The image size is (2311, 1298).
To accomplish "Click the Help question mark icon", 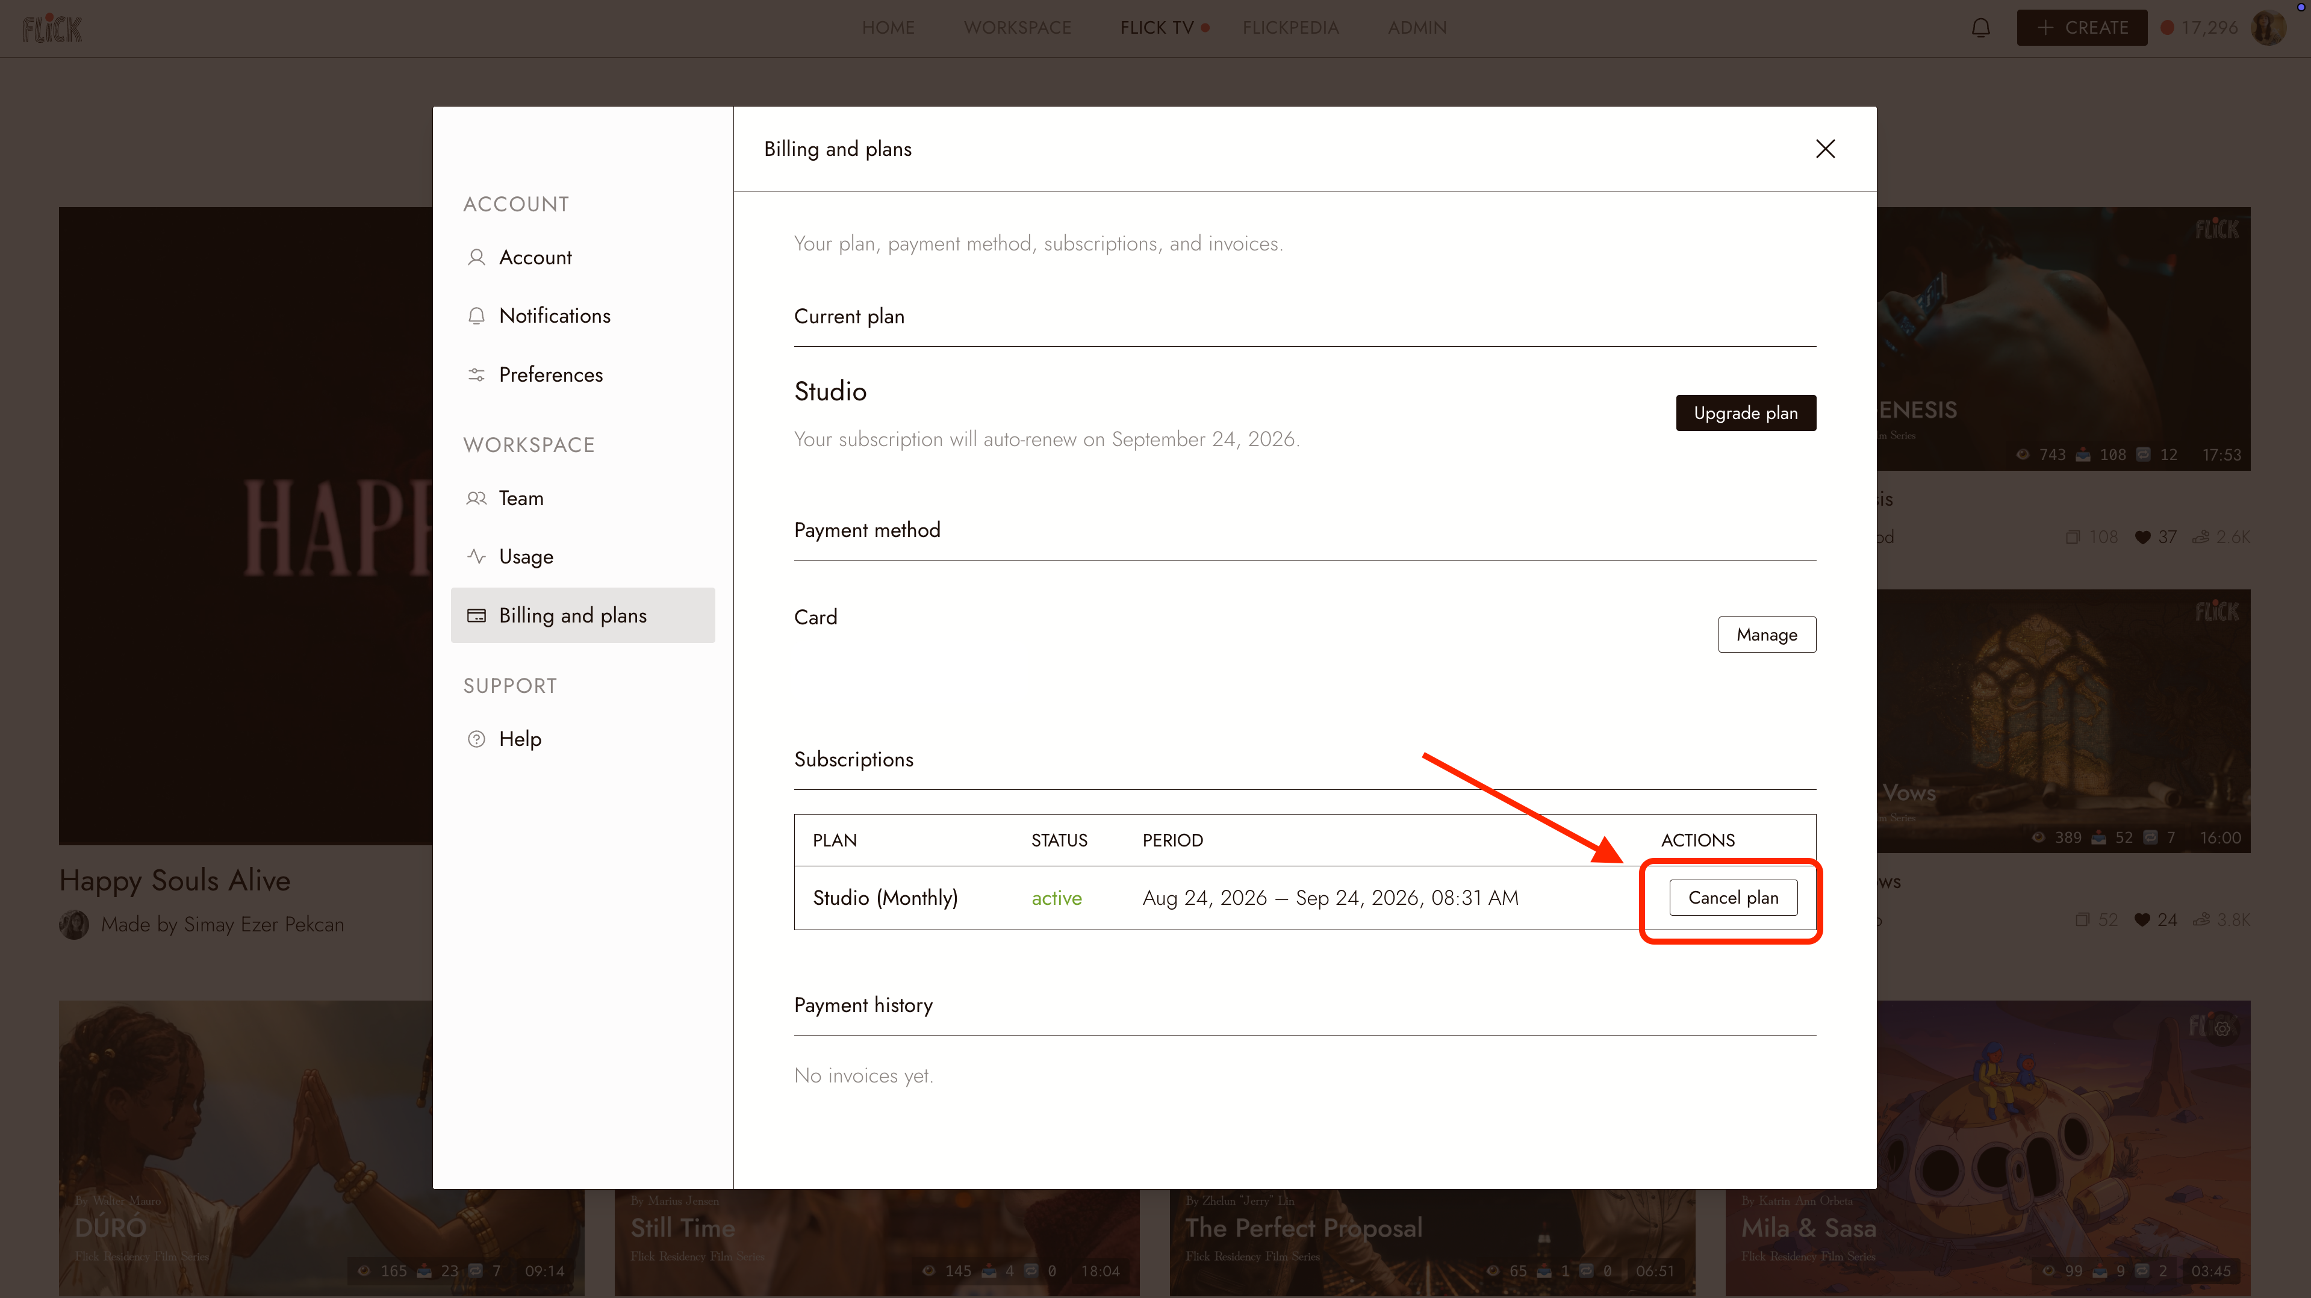I will [476, 739].
